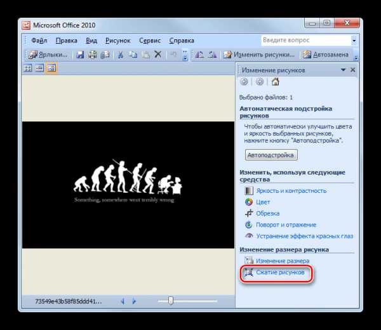Open Изменить рисунки edit pictures button
381x330 pixels.
pos(259,55)
